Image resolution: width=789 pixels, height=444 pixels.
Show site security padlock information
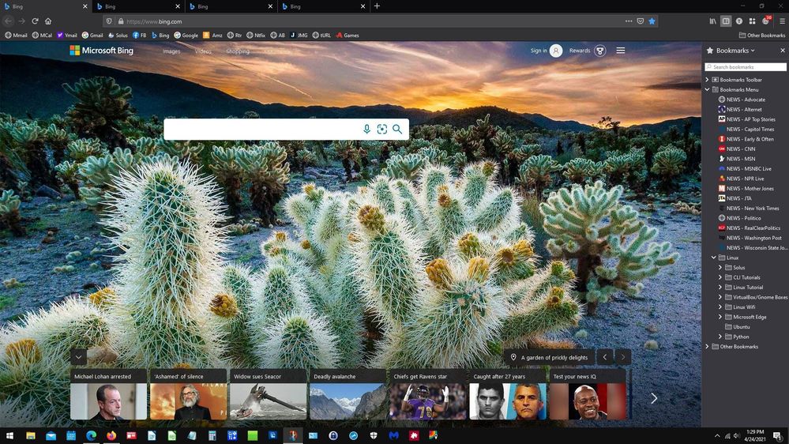pos(121,21)
